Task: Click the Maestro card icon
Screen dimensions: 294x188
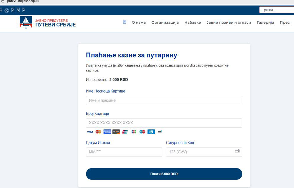Action: pyautogui.click(x=142, y=132)
